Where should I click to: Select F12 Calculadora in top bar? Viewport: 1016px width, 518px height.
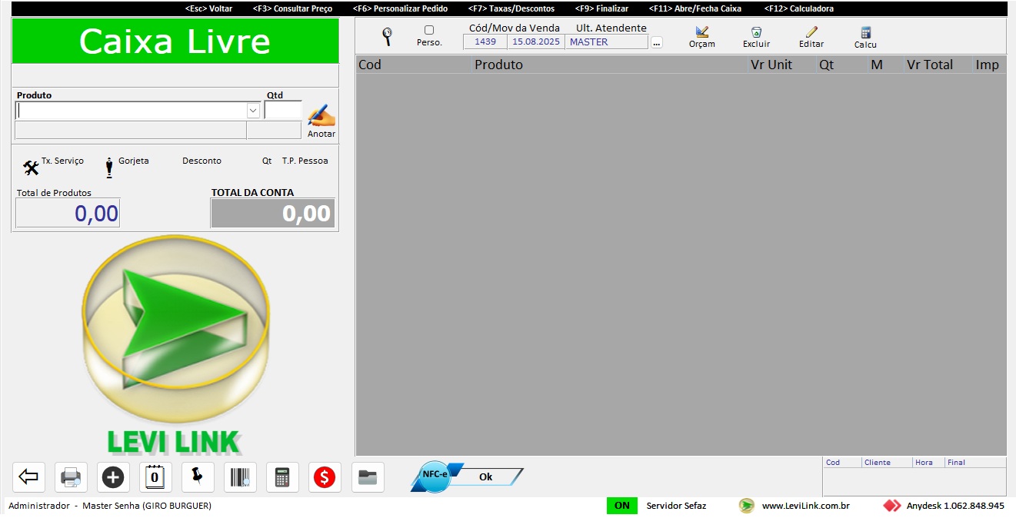tap(799, 8)
